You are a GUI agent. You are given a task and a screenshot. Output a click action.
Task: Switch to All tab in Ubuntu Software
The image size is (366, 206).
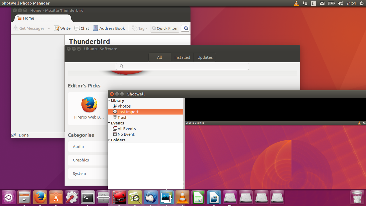tap(159, 57)
